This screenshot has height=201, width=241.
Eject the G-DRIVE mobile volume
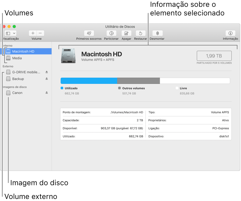[x=47, y=72]
